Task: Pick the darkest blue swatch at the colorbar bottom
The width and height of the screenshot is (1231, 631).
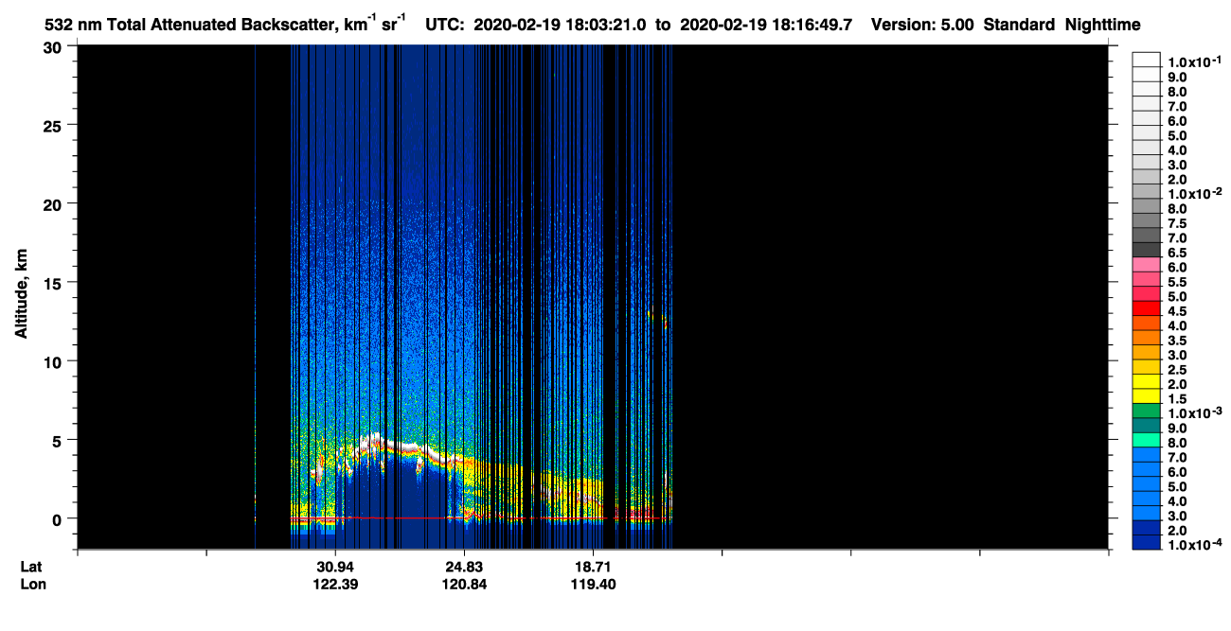Action: (x=1146, y=541)
